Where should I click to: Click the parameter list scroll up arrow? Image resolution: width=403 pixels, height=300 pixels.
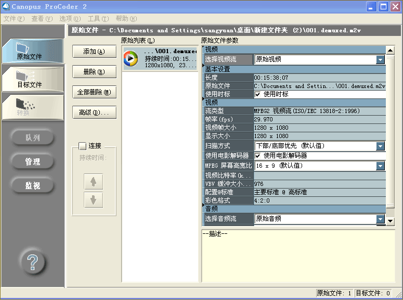[x=390, y=50]
